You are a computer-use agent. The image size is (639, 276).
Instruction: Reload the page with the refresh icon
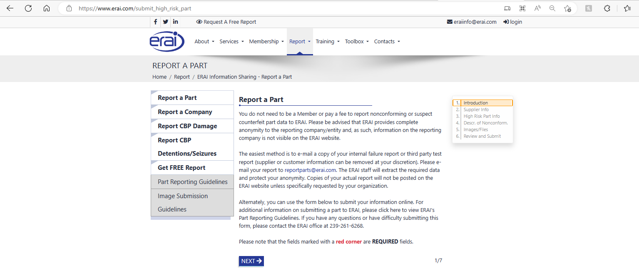28,8
